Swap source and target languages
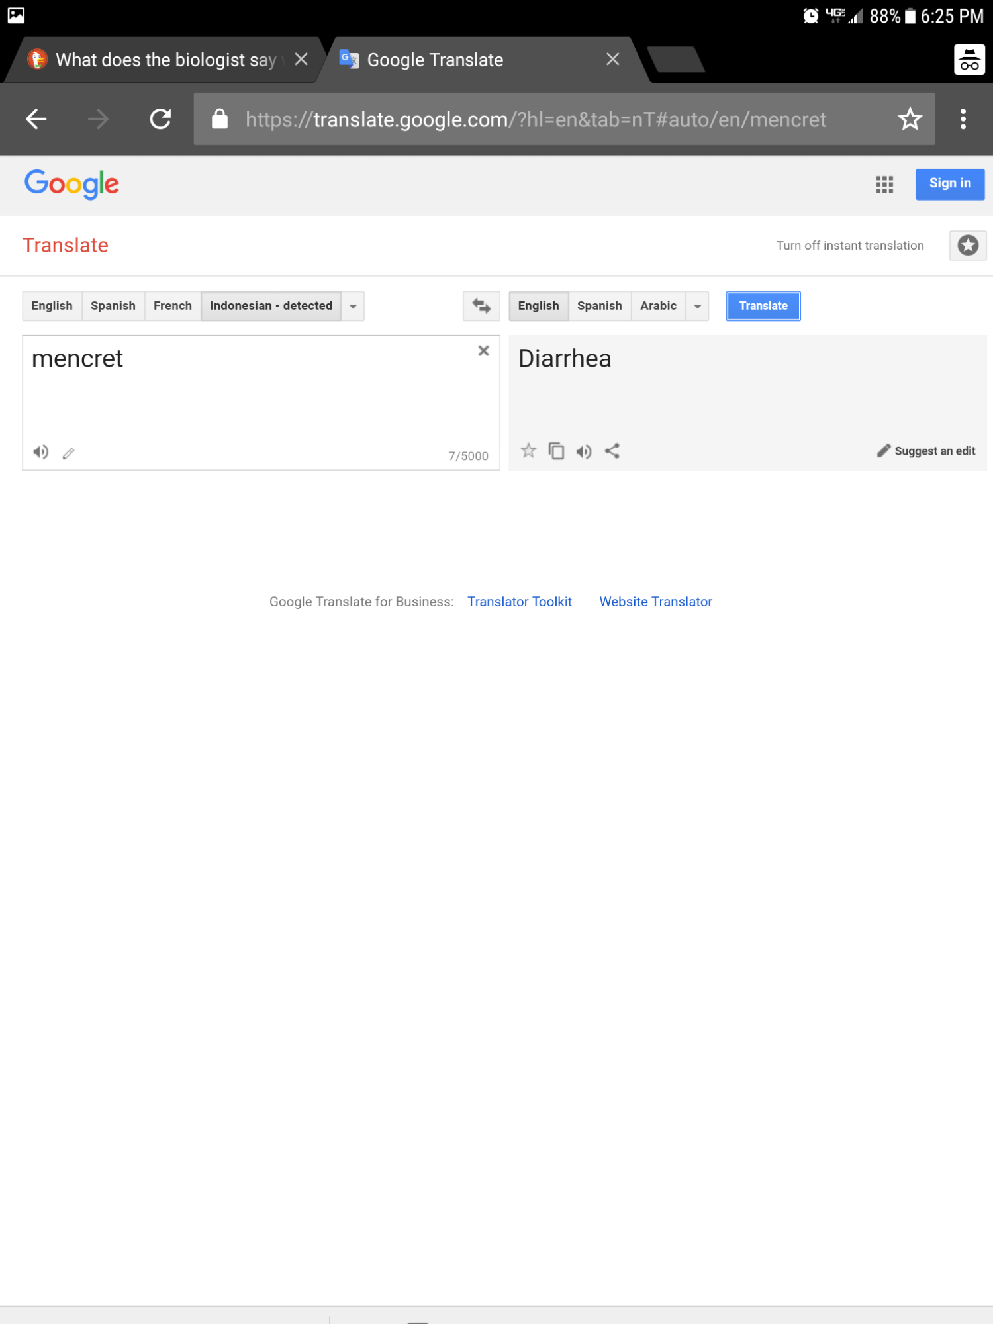This screenshot has height=1324, width=993. coord(481,306)
